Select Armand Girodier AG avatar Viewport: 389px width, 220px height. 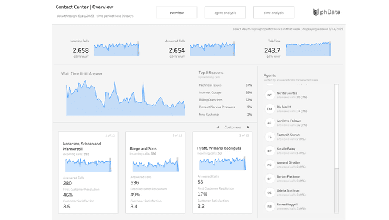click(x=270, y=165)
